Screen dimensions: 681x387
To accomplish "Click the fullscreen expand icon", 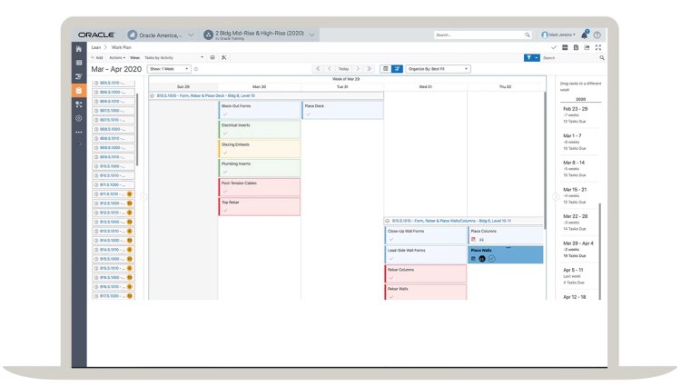I will (x=598, y=47).
